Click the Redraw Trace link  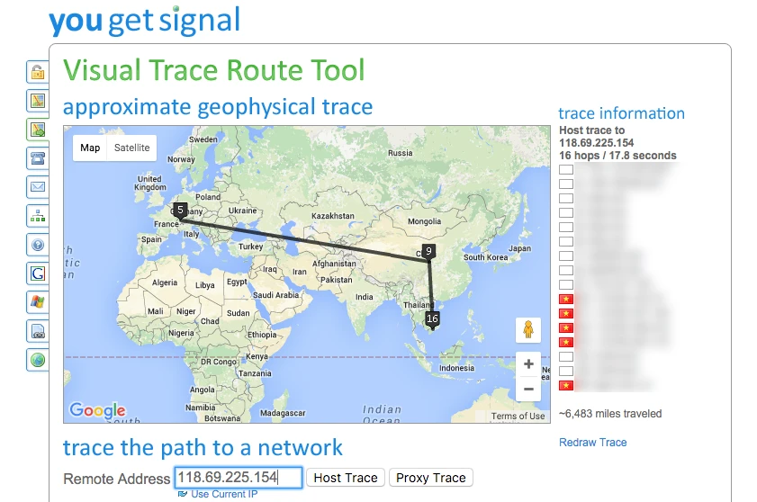(x=592, y=443)
